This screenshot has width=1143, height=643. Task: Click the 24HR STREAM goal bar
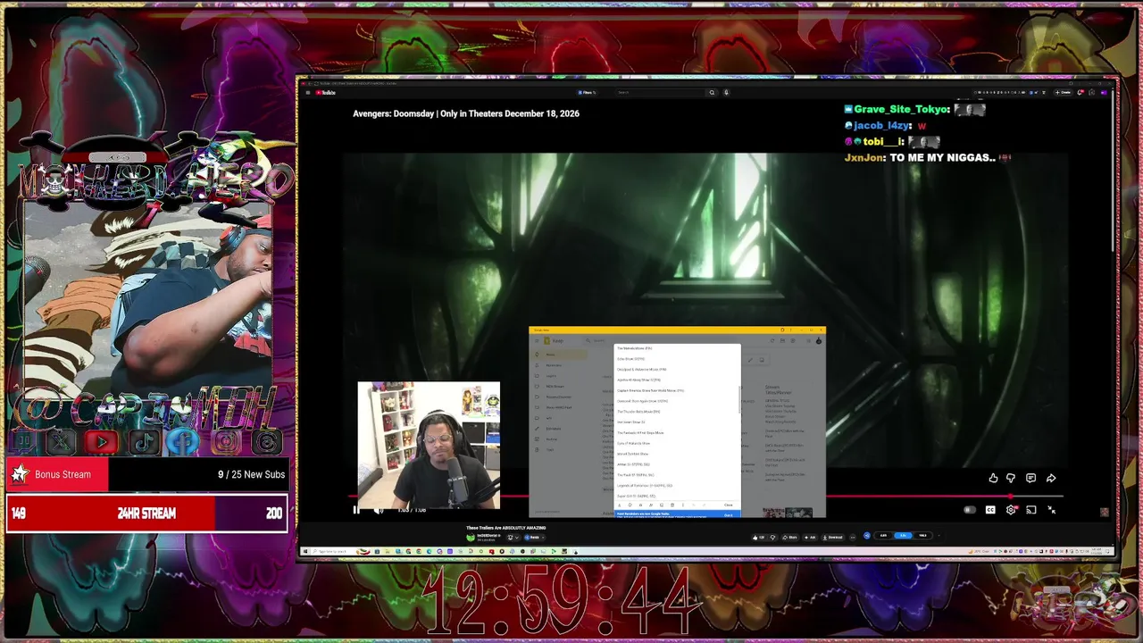[146, 514]
